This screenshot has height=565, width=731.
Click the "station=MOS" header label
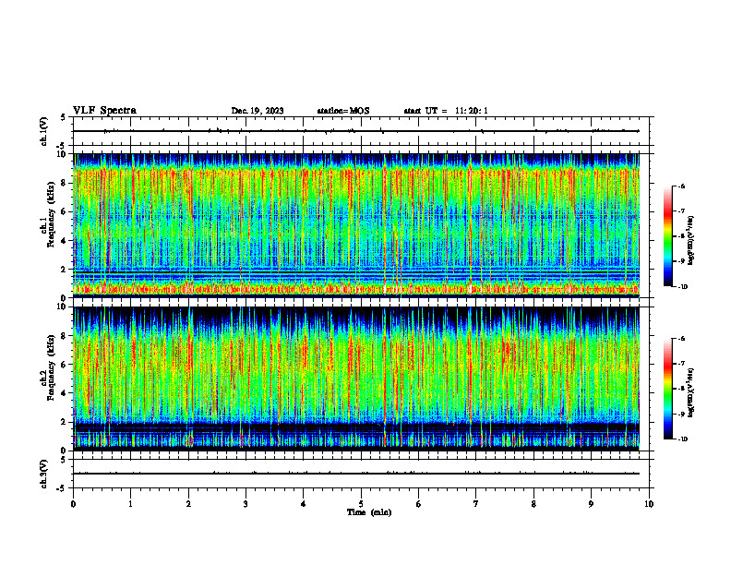click(343, 111)
